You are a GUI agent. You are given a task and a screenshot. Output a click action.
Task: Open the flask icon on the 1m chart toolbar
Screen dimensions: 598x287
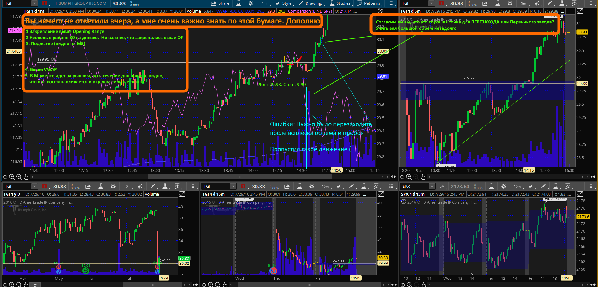point(238,3)
